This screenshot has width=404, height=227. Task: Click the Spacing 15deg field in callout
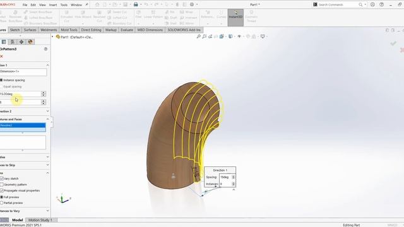[225, 177]
